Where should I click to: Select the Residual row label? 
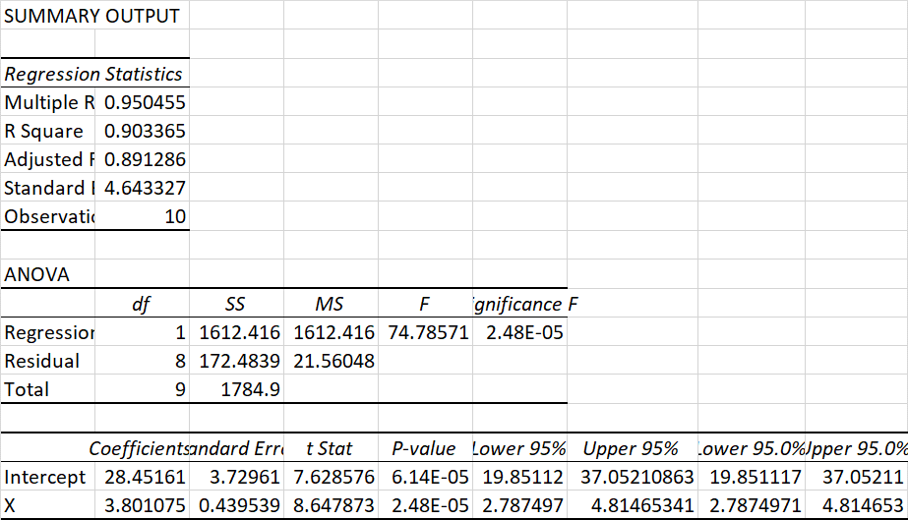coord(41,361)
